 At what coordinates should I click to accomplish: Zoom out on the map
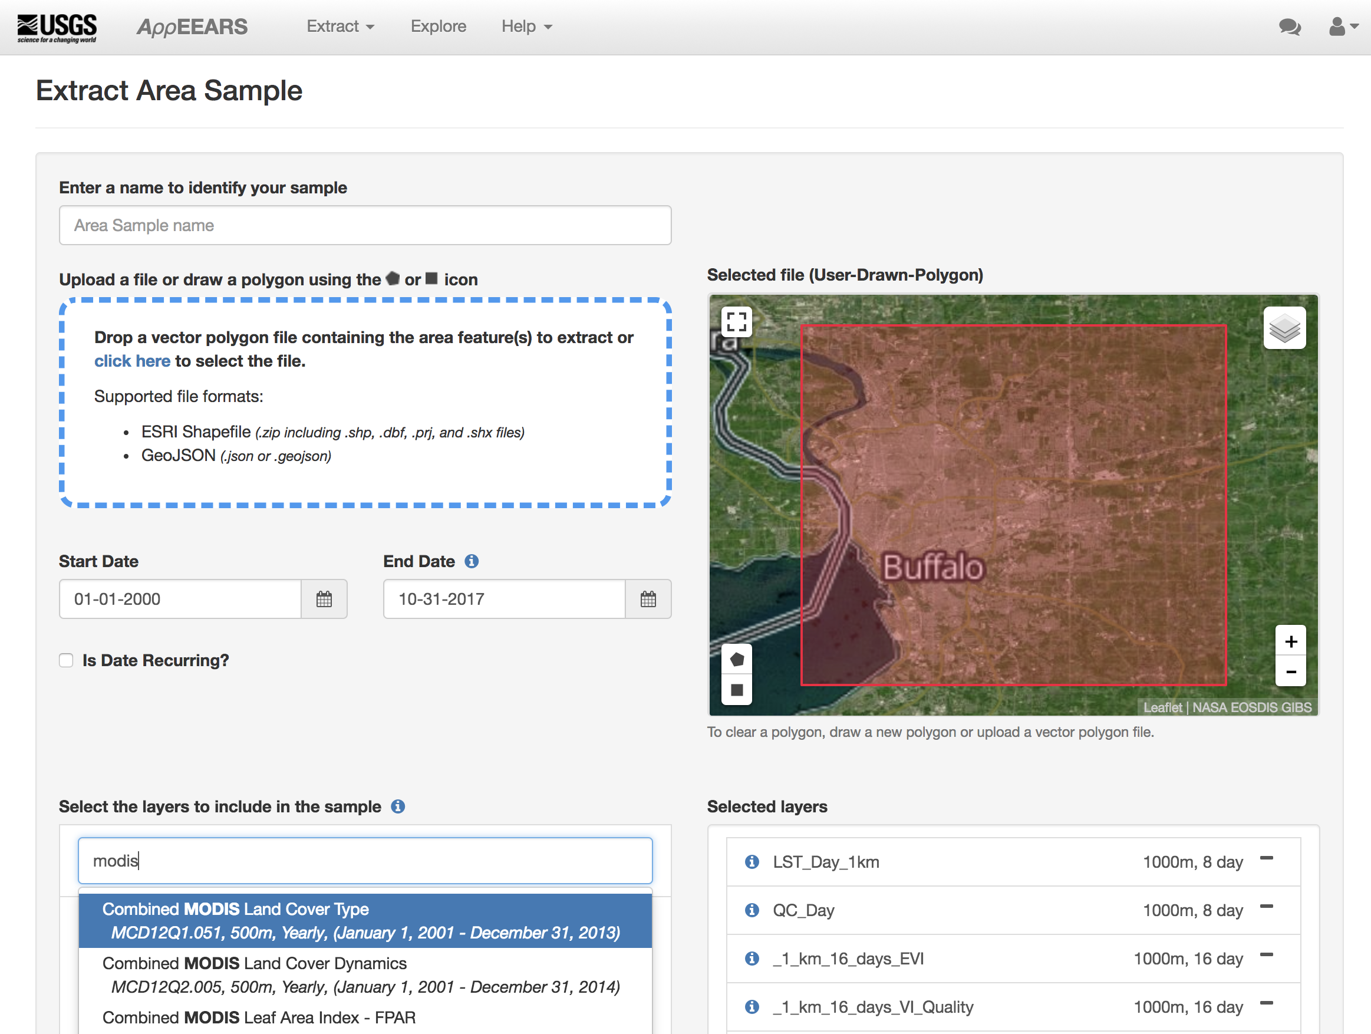(1290, 672)
